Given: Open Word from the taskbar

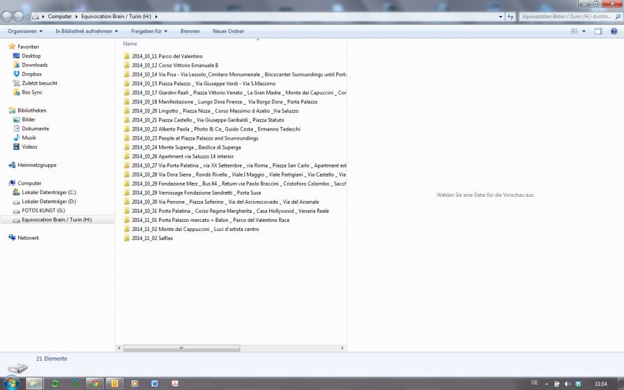Looking at the screenshot, I should [154, 384].
